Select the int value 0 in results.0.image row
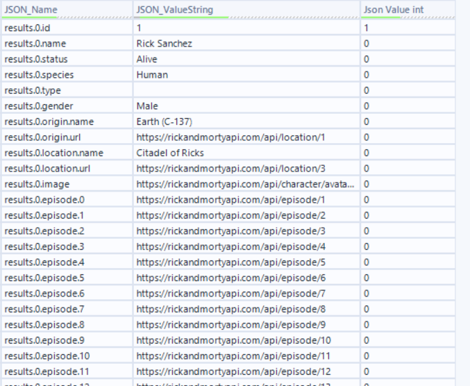The image size is (470, 386). 408,184
